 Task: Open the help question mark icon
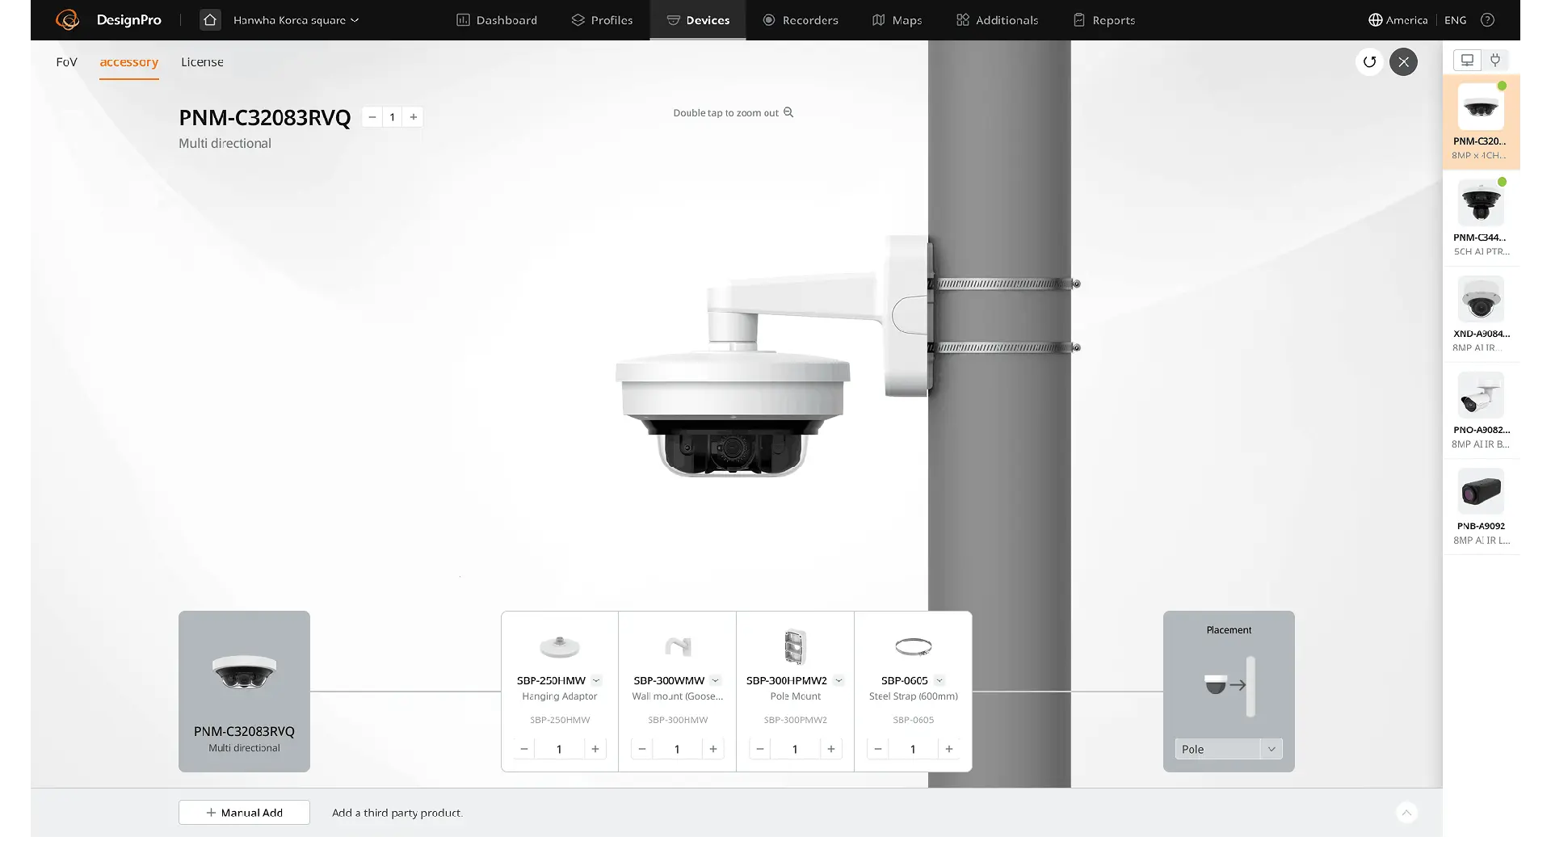[x=1487, y=20]
